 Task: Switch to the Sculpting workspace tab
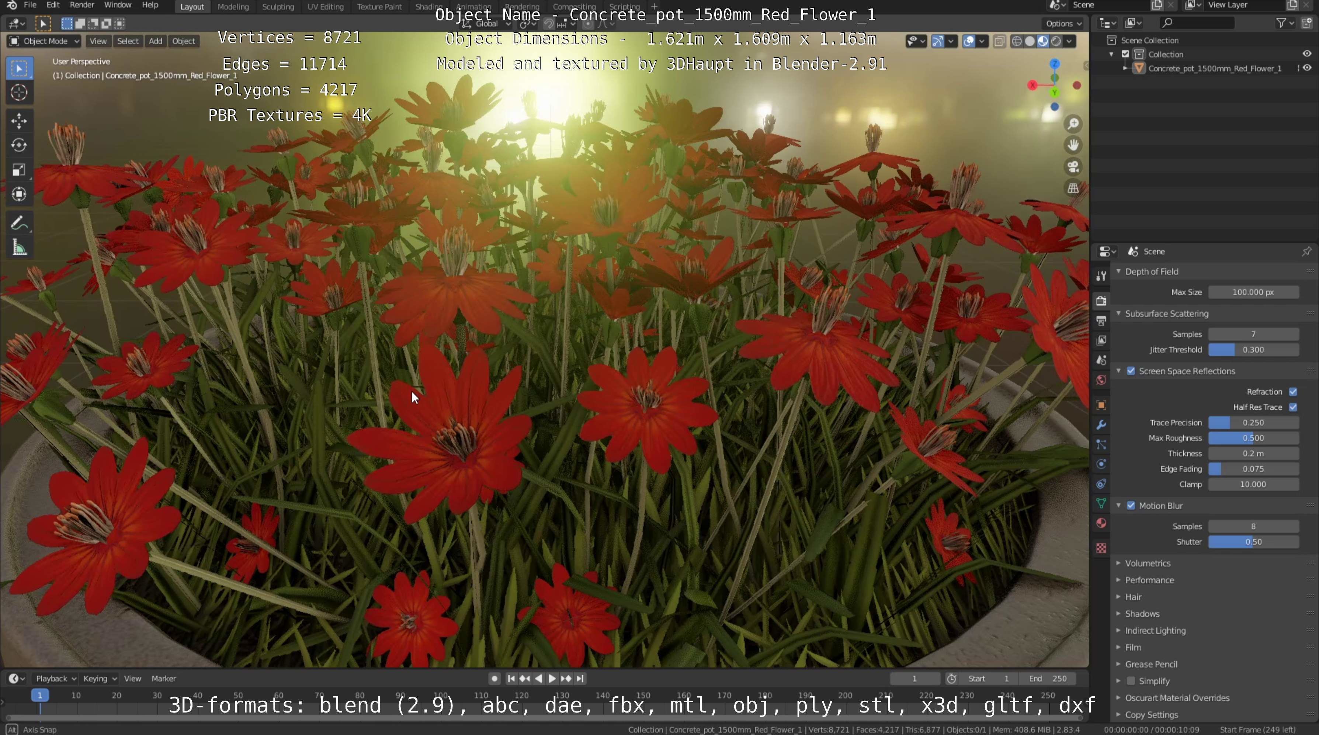pos(278,7)
